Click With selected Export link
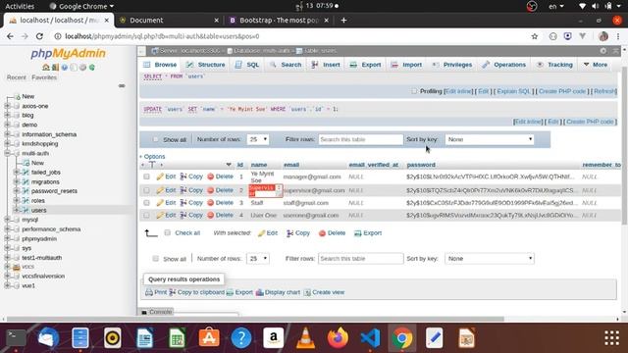This screenshot has width=628, height=353. [368, 233]
